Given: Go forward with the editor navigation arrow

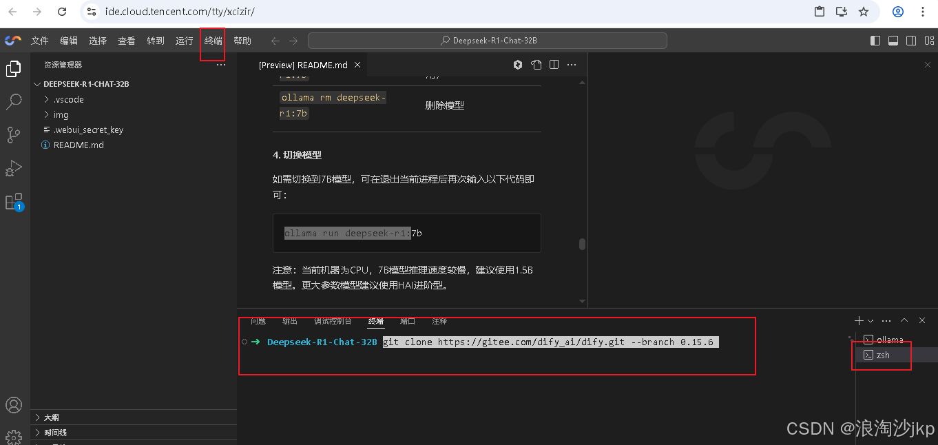Looking at the screenshot, I should [x=293, y=41].
